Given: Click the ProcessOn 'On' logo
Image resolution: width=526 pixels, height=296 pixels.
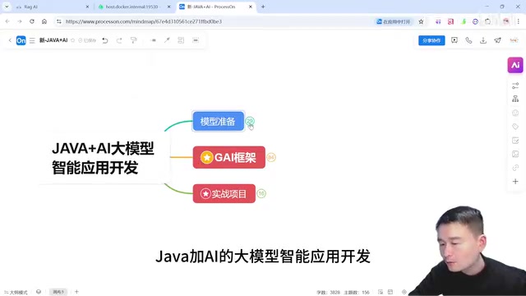Looking at the screenshot, I should [21, 40].
